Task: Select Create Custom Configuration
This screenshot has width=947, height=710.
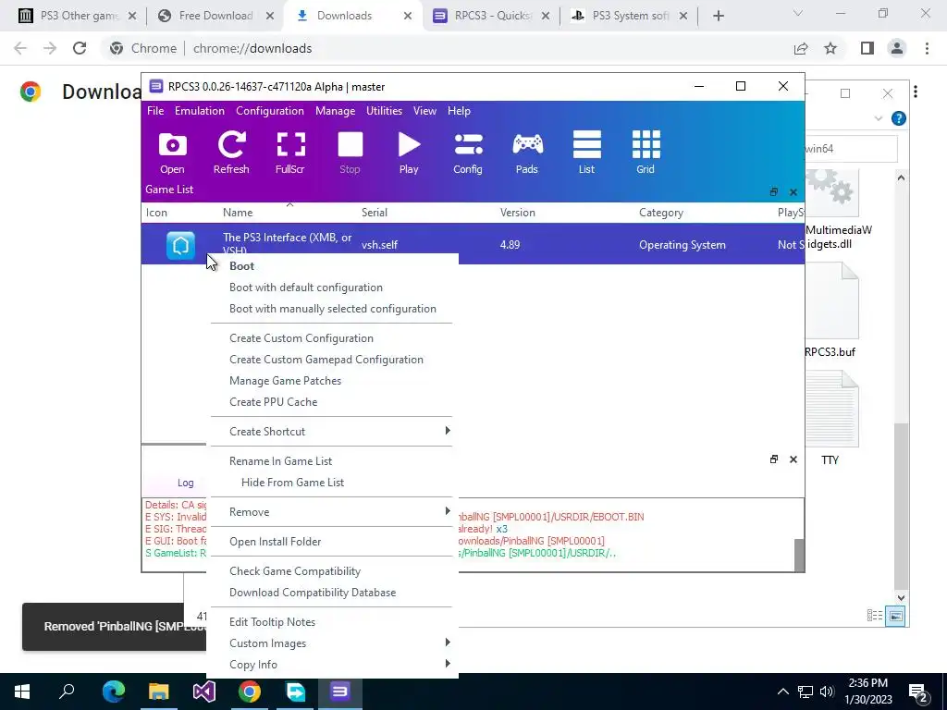Action: pos(331,338)
